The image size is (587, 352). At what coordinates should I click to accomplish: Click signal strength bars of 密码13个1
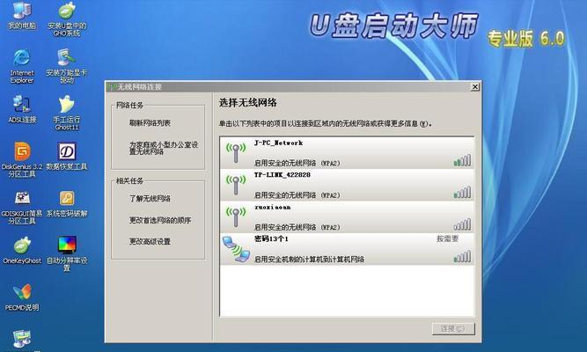[462, 257]
